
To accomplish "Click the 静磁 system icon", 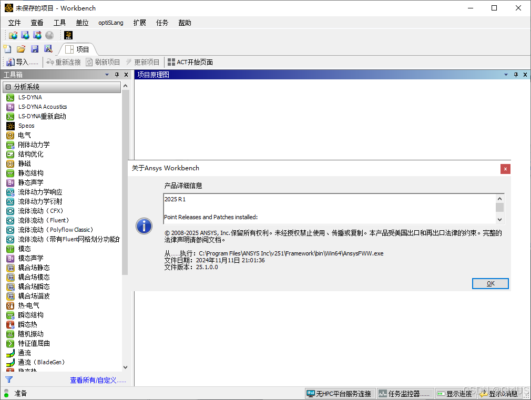I will pos(11,164).
